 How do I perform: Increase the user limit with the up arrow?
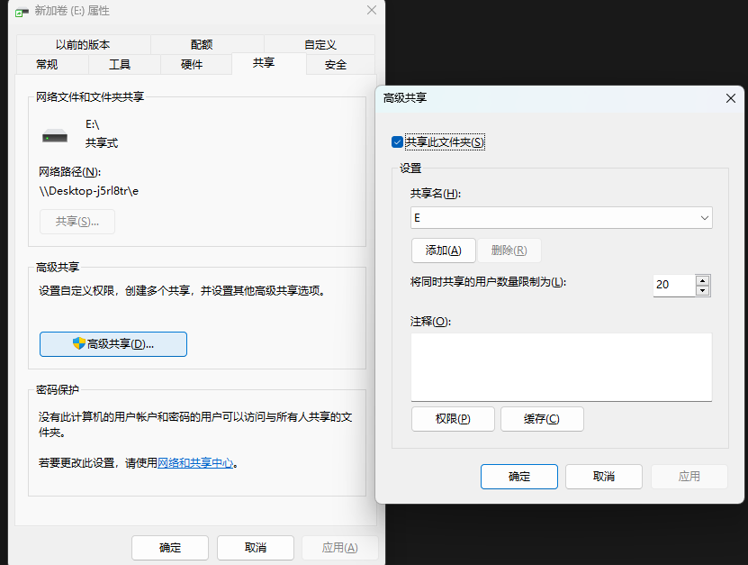click(703, 280)
